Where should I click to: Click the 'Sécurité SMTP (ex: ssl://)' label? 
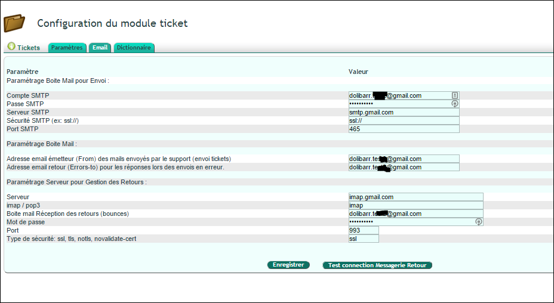tap(43, 120)
